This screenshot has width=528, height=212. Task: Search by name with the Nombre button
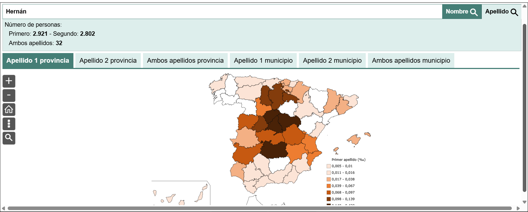[461, 12]
